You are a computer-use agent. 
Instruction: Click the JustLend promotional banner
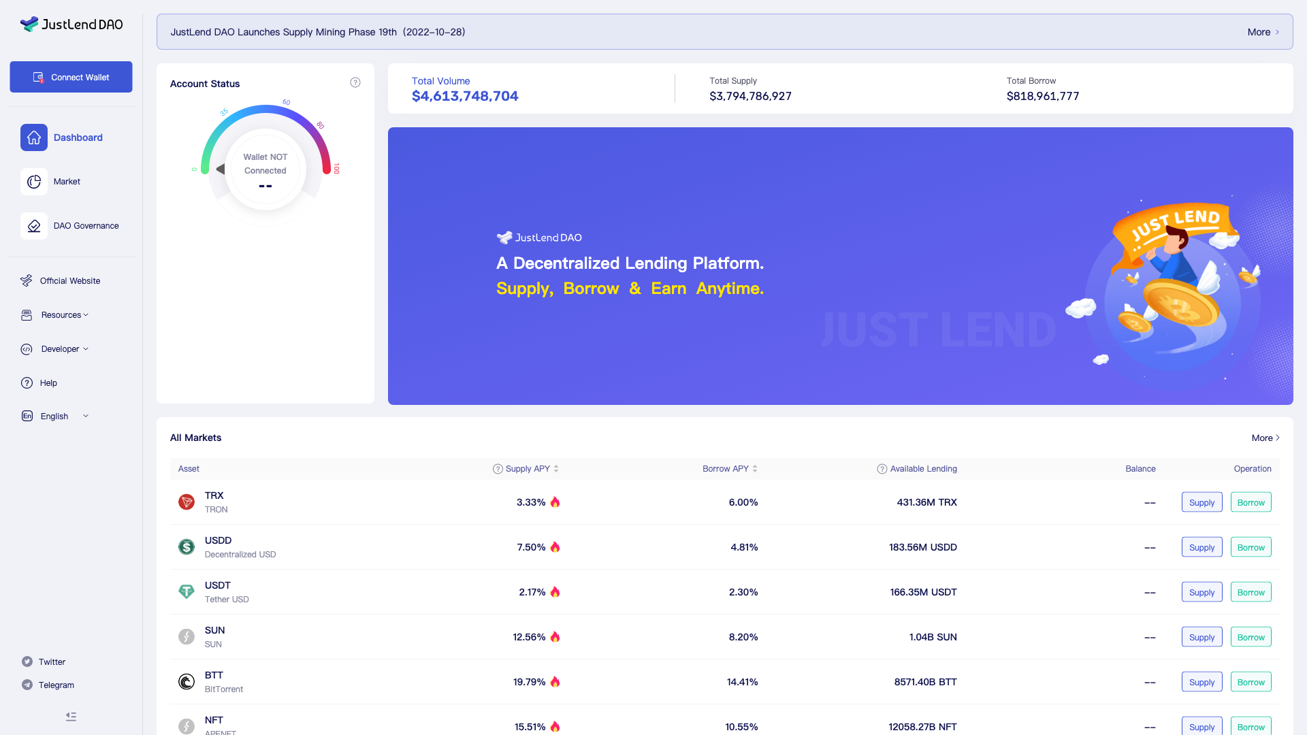(x=840, y=266)
